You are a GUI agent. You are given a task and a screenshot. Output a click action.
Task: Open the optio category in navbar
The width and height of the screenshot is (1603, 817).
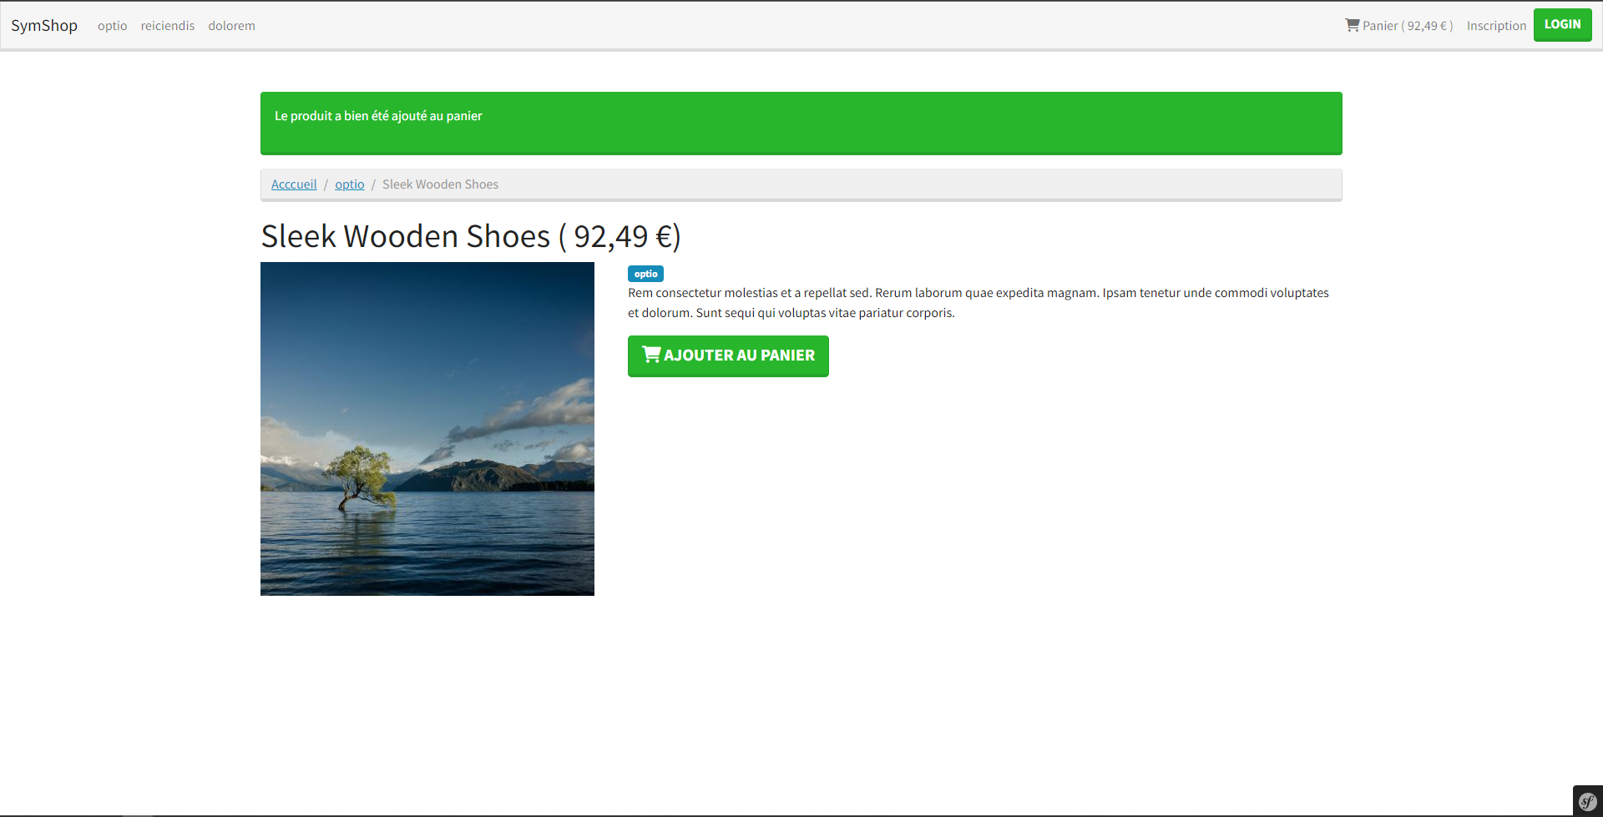(x=112, y=26)
